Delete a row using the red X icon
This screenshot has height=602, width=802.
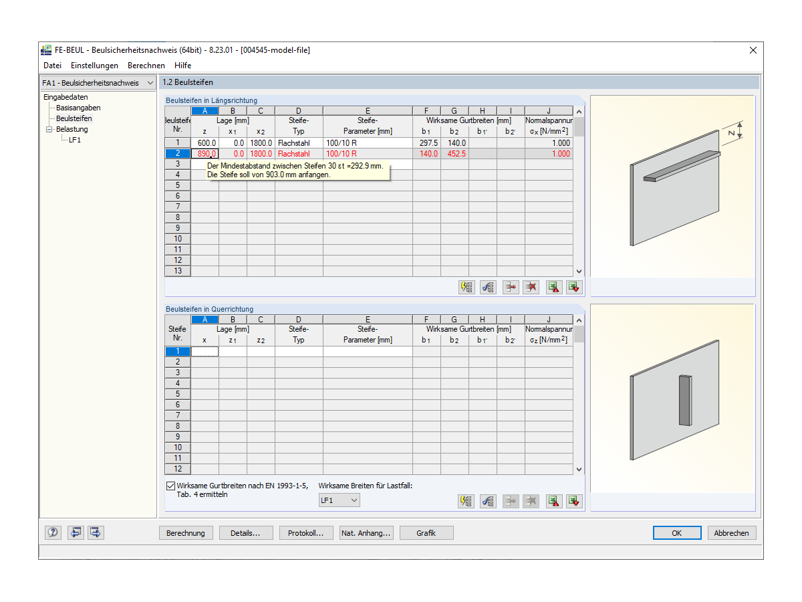click(531, 287)
